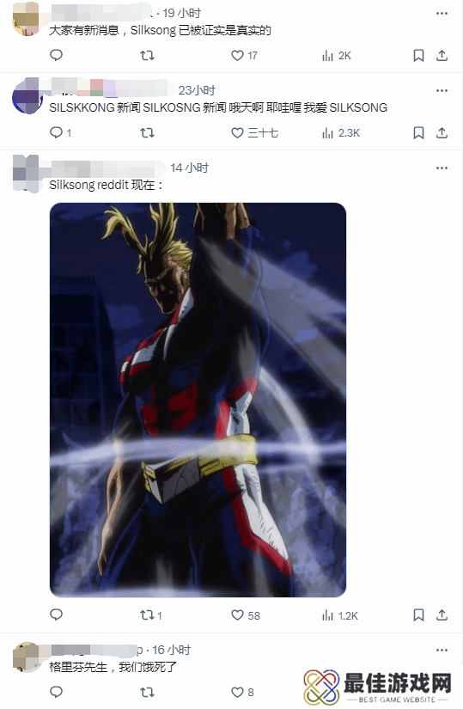The width and height of the screenshot is (463, 709).
Task: Open more options on 19小时 tweet
Action: click(x=442, y=13)
